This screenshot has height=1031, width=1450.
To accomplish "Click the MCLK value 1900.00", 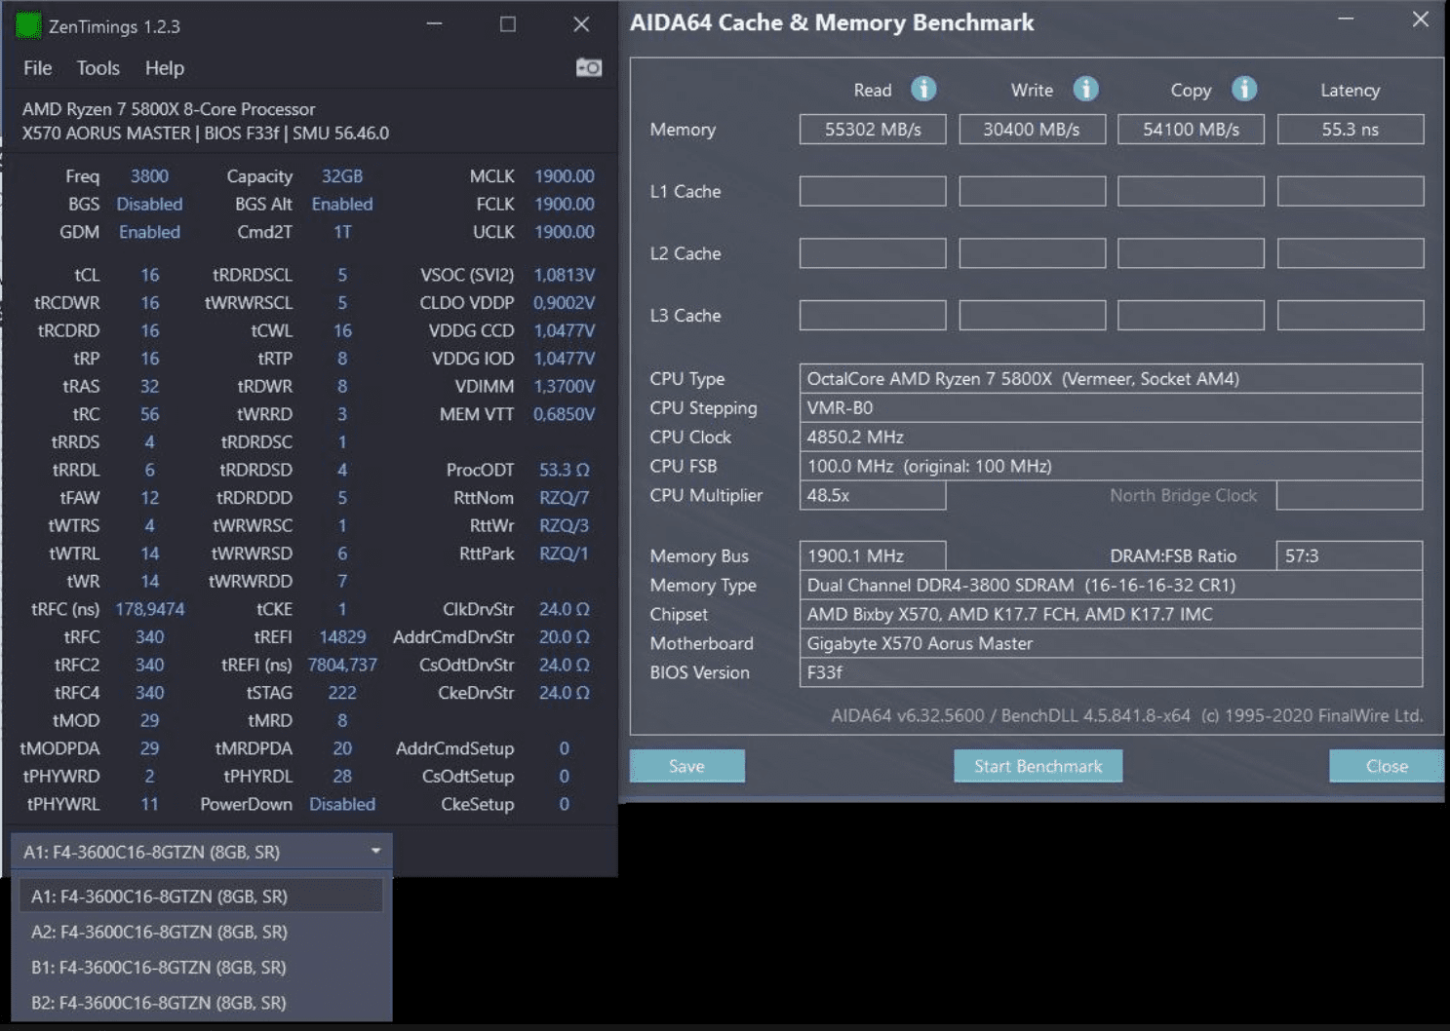I will 564,176.
